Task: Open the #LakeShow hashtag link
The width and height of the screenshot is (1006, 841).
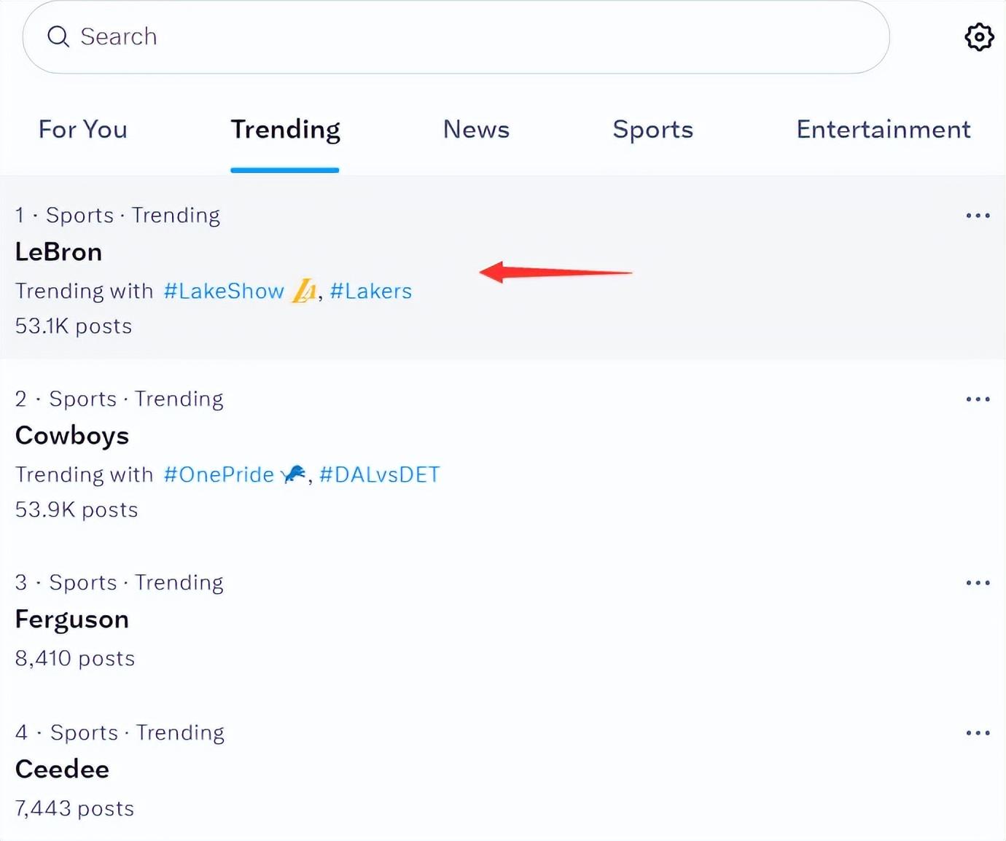Action: (x=224, y=292)
